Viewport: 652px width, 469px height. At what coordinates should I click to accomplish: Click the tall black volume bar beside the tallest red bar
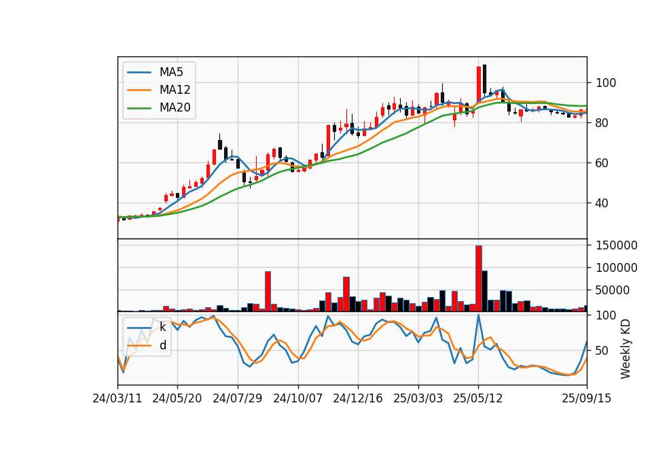click(x=484, y=291)
